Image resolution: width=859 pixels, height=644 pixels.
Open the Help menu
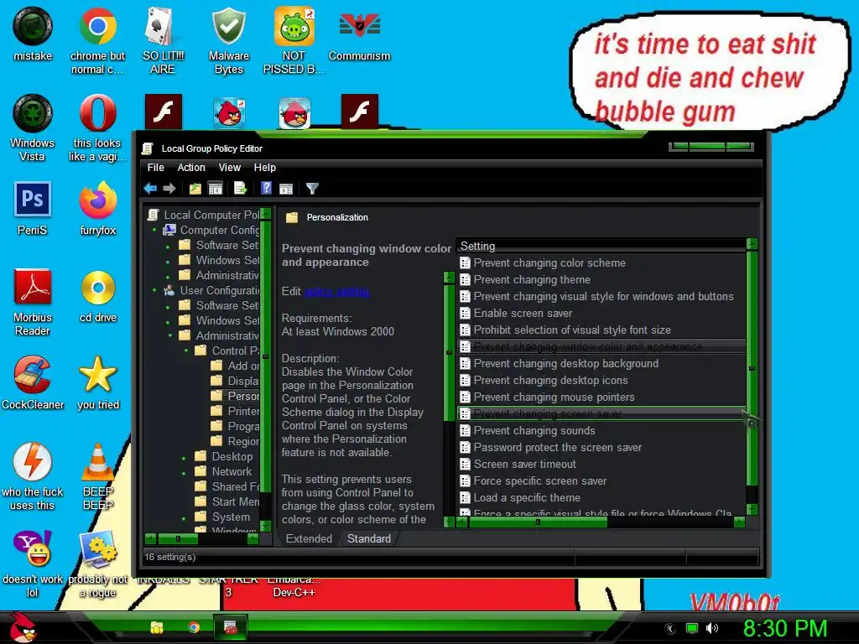[264, 168]
